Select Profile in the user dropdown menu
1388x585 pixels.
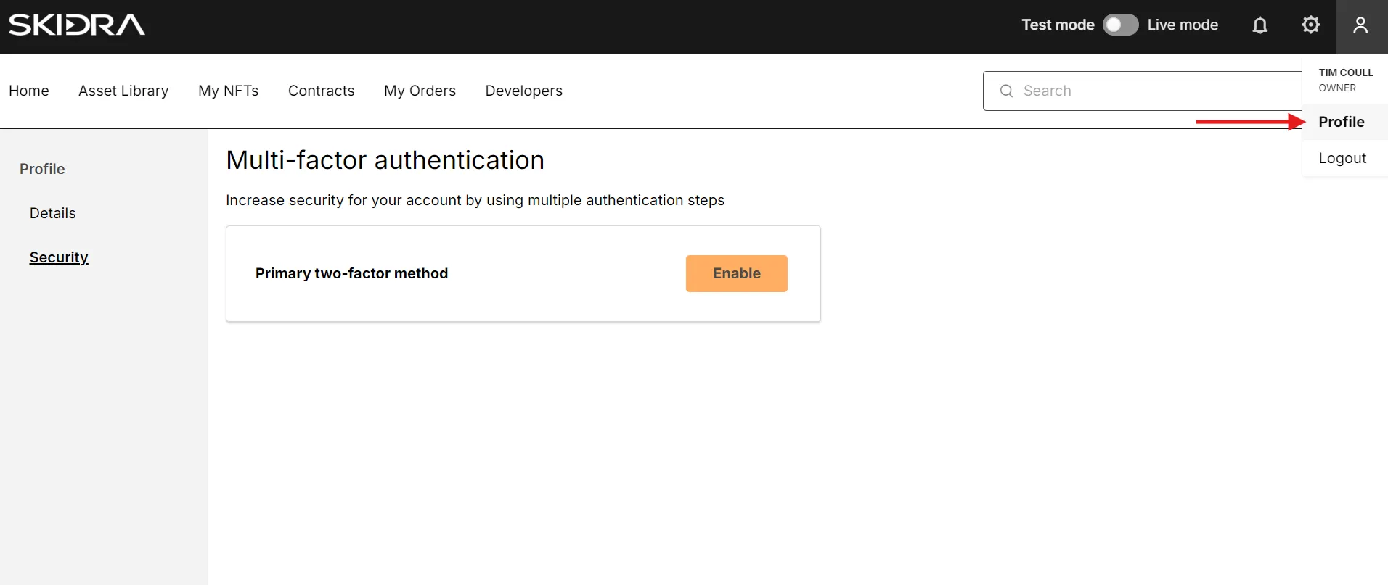1345,122
